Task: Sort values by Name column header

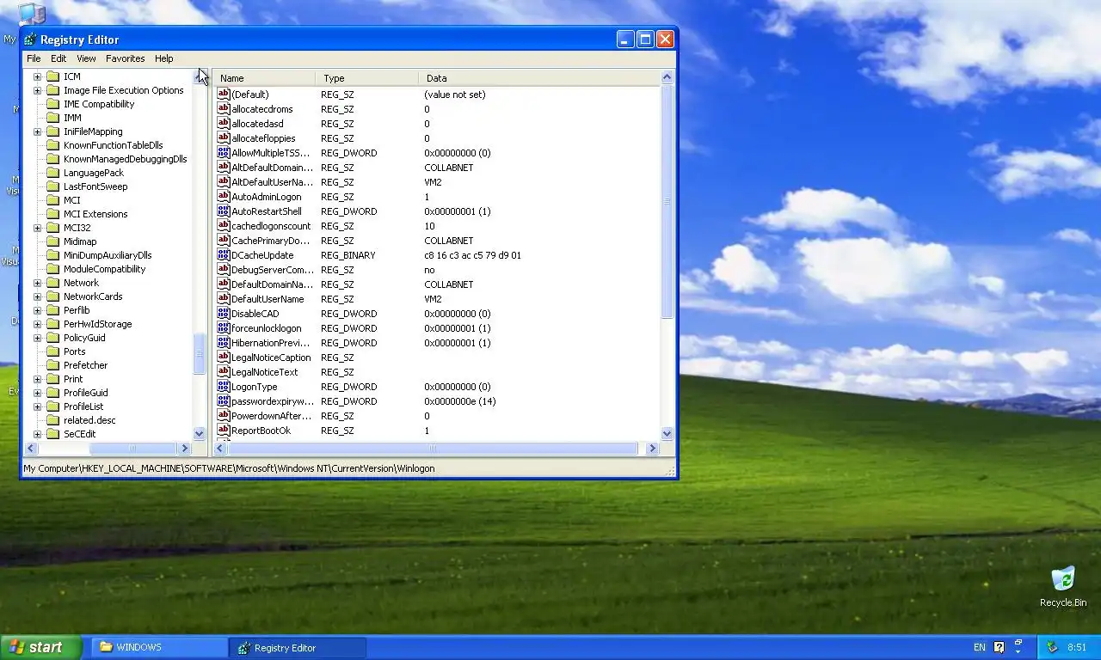Action: (x=264, y=78)
